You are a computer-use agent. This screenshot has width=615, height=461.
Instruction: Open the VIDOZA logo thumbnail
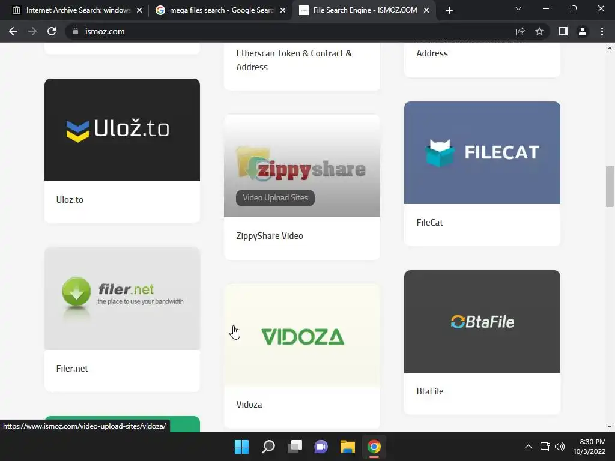(x=301, y=335)
